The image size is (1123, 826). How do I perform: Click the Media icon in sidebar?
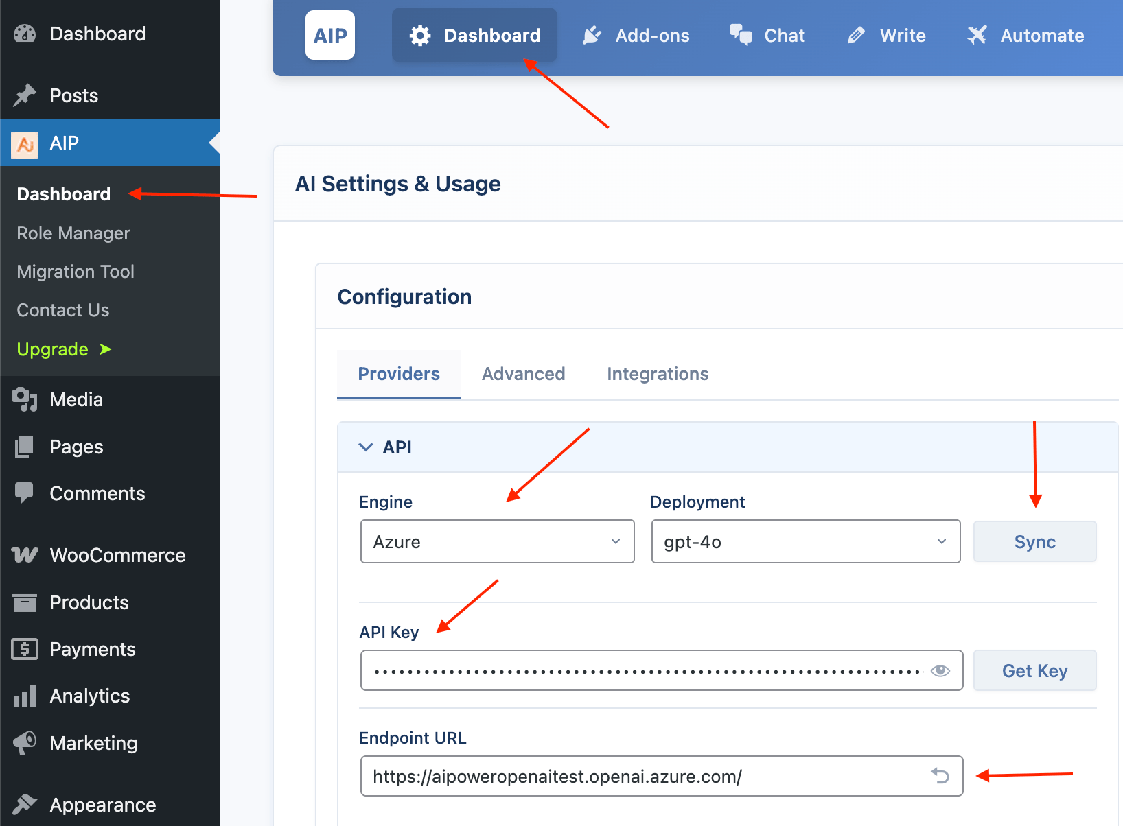pyautogui.click(x=25, y=399)
